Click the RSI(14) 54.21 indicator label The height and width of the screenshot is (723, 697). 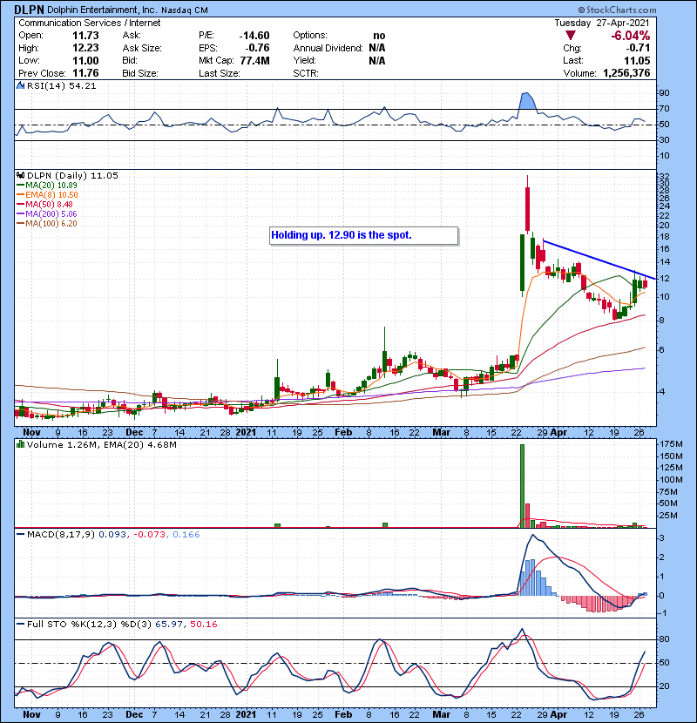[61, 85]
